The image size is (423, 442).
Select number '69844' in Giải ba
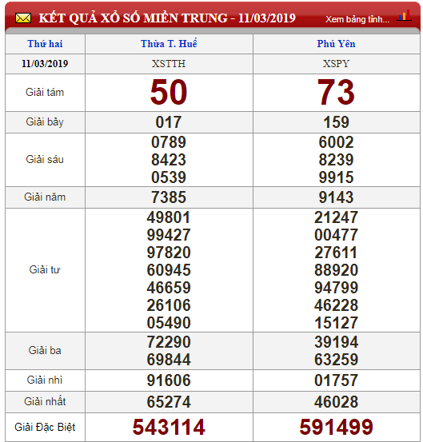pyautogui.click(x=169, y=360)
